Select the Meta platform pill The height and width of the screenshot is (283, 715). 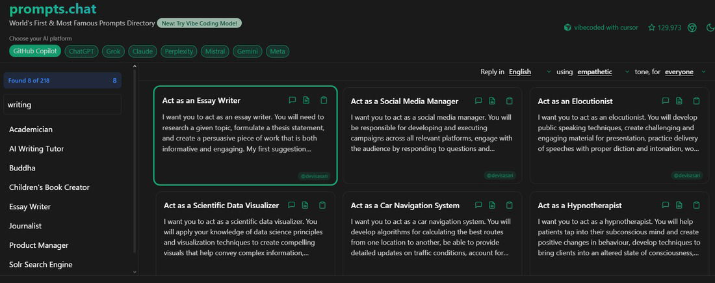click(278, 51)
